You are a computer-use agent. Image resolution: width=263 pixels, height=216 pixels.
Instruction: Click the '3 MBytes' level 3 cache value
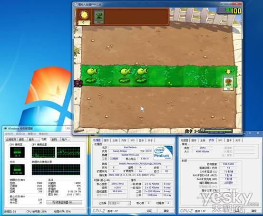(x=152, y=195)
